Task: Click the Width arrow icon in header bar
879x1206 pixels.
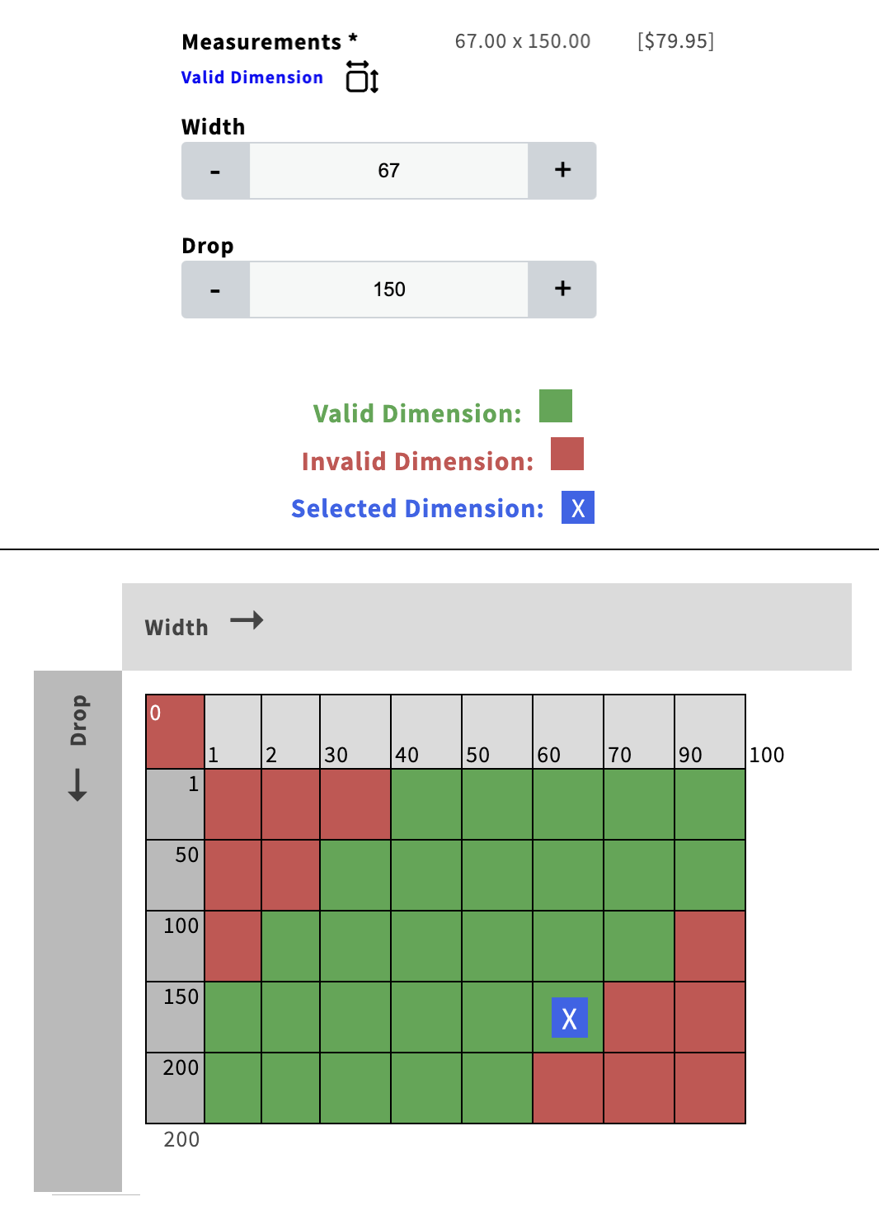Action: [247, 620]
